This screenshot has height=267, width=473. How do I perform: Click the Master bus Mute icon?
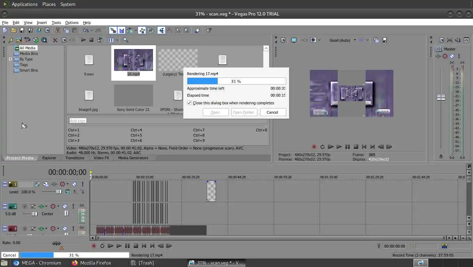(x=452, y=56)
